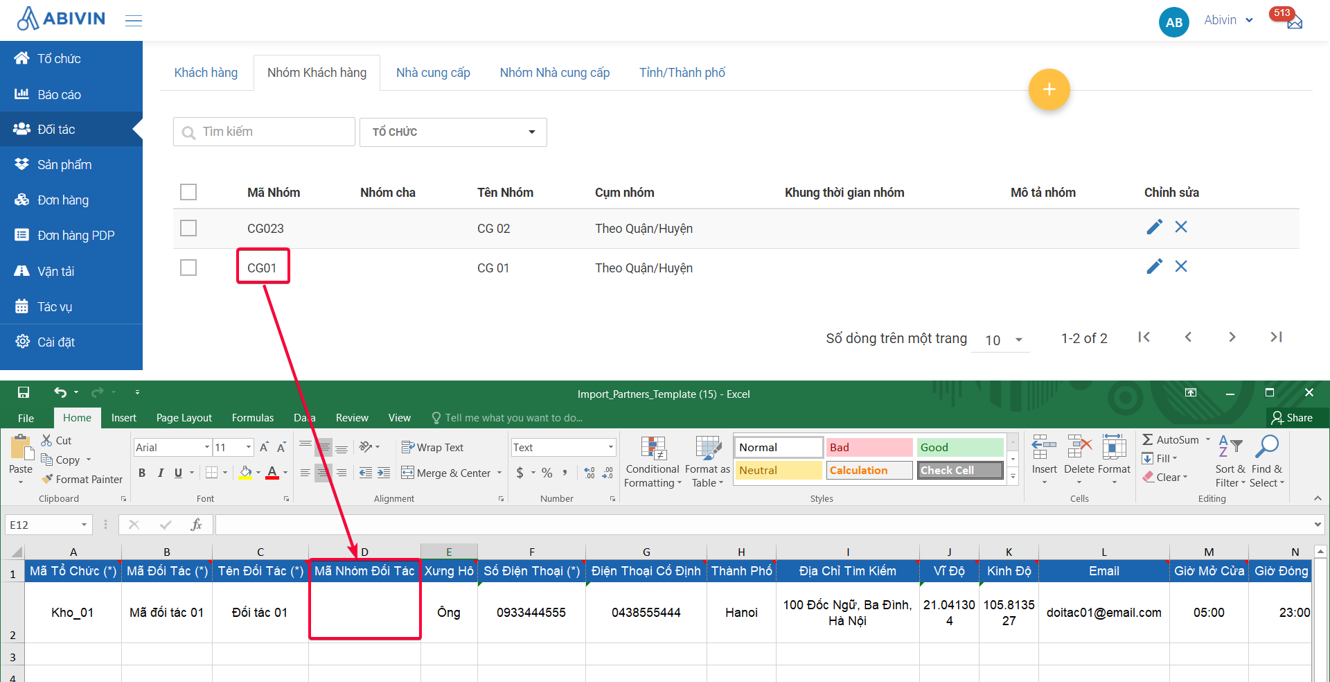Open the Name Box dropdown for E12
Viewport: 1330px width, 682px height.
84,525
